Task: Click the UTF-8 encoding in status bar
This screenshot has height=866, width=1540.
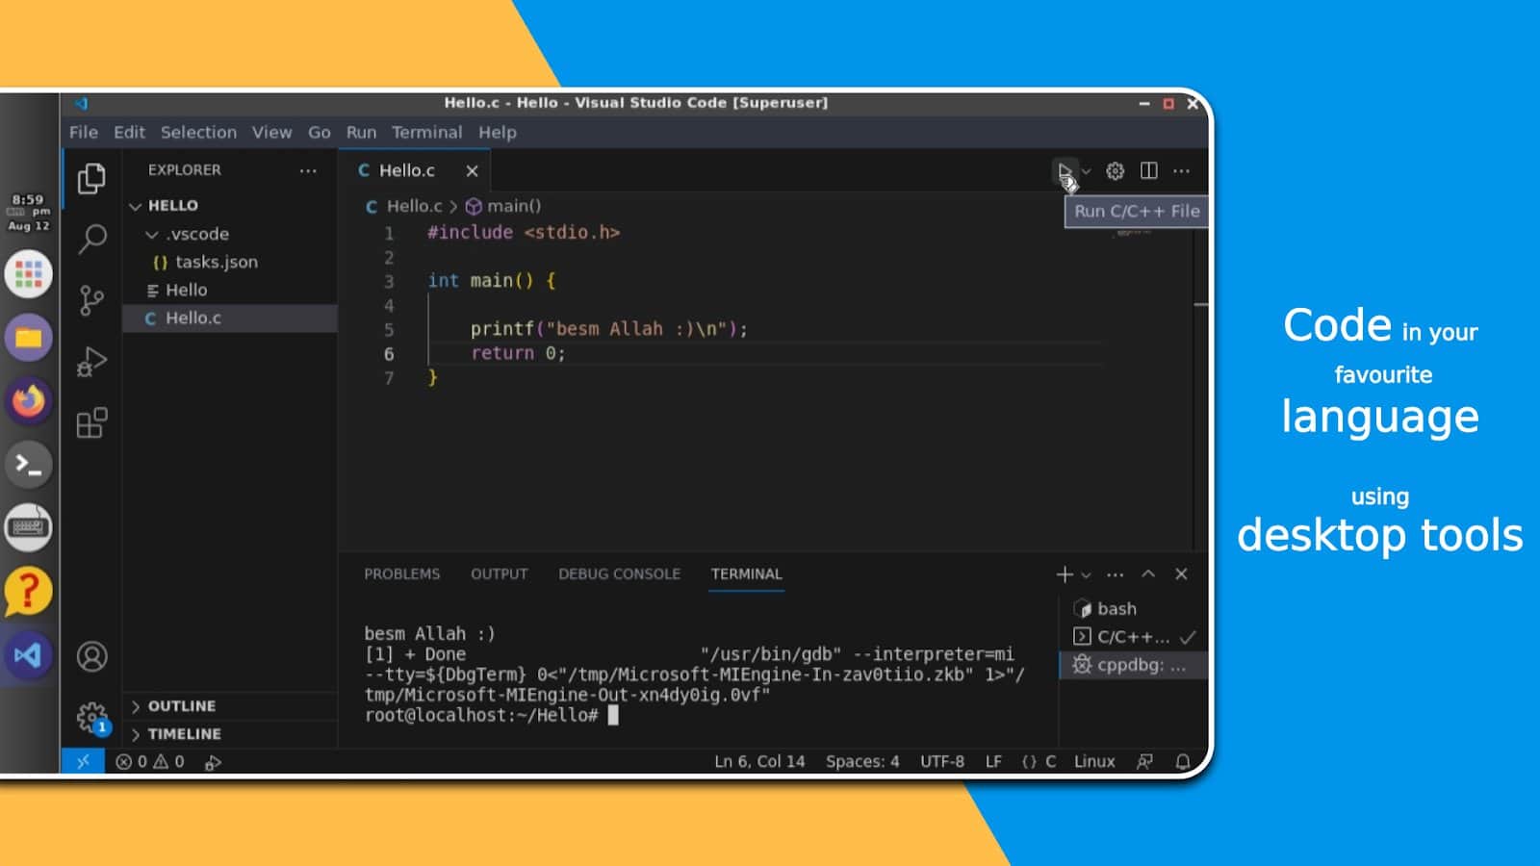Action: click(x=941, y=762)
